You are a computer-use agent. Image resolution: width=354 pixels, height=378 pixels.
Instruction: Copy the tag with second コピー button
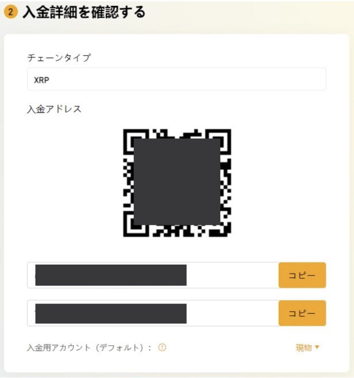click(x=302, y=313)
